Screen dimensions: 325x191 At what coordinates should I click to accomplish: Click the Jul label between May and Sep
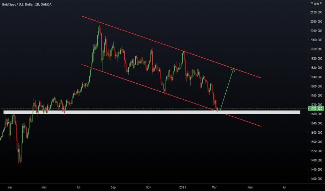(x=78, y=188)
